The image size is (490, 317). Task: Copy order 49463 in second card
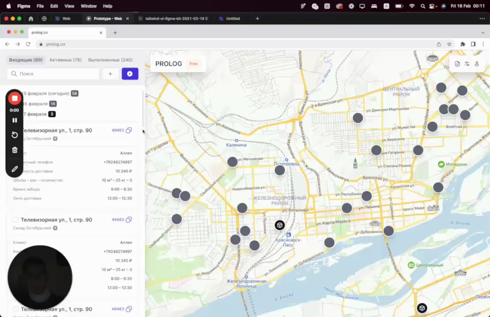click(129, 220)
